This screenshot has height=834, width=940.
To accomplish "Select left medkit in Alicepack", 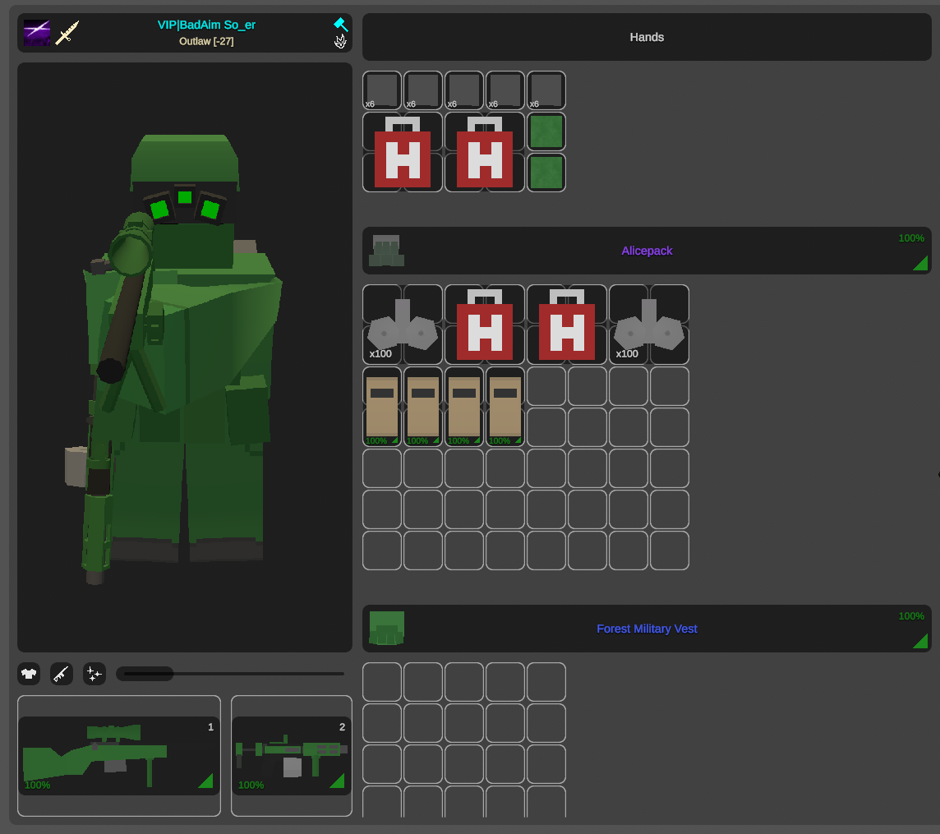I will pyautogui.click(x=485, y=325).
